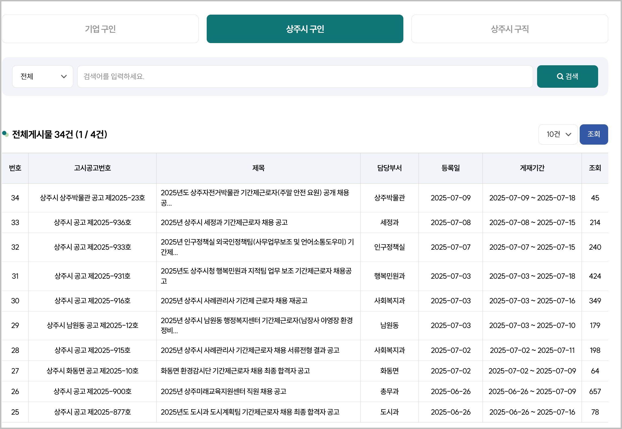This screenshot has width=622, height=429.
Task: Click the 제목 column header
Action: point(258,168)
